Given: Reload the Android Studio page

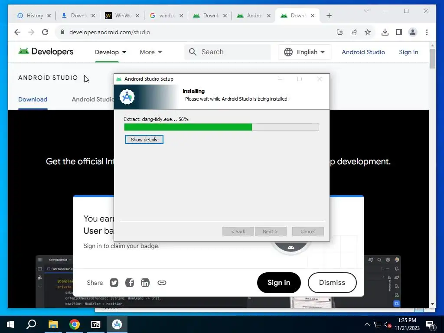Looking at the screenshot, I should pos(45,32).
